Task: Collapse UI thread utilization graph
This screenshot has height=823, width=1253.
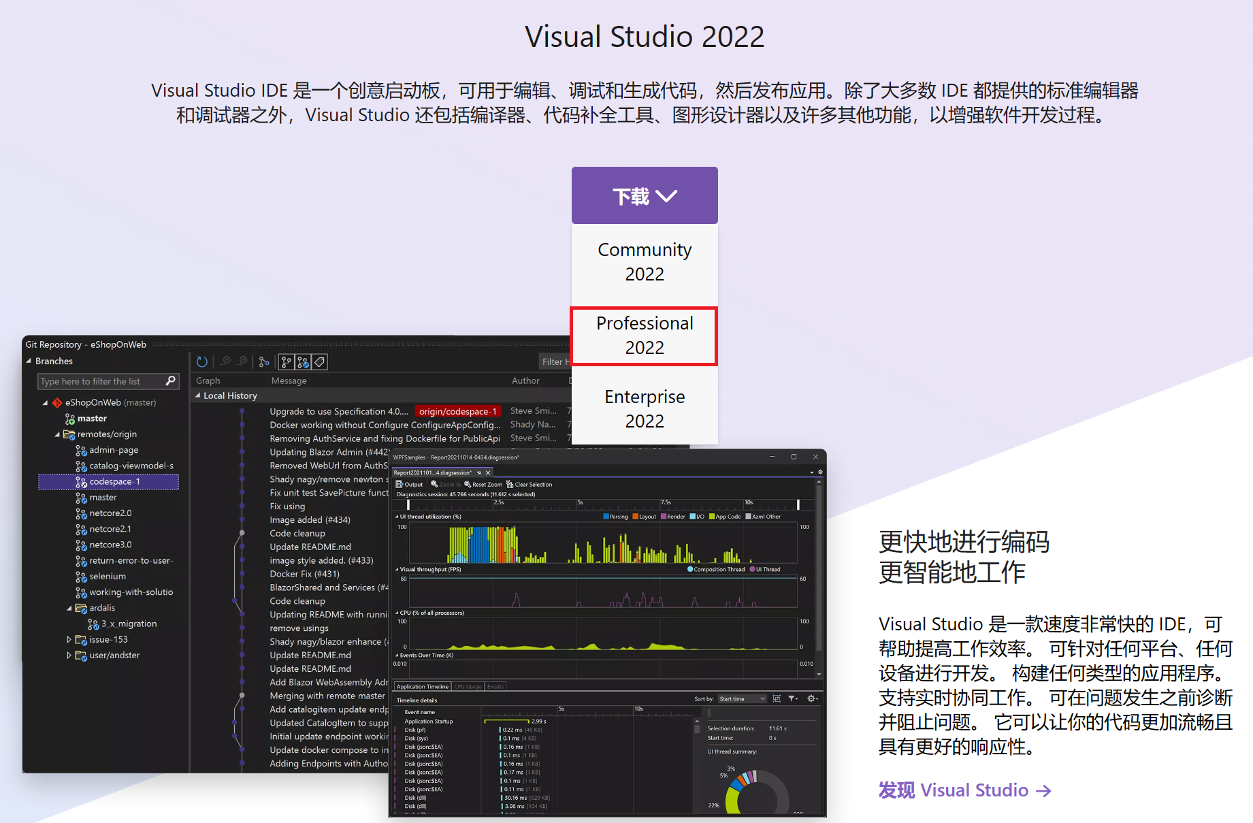Action: (x=397, y=517)
